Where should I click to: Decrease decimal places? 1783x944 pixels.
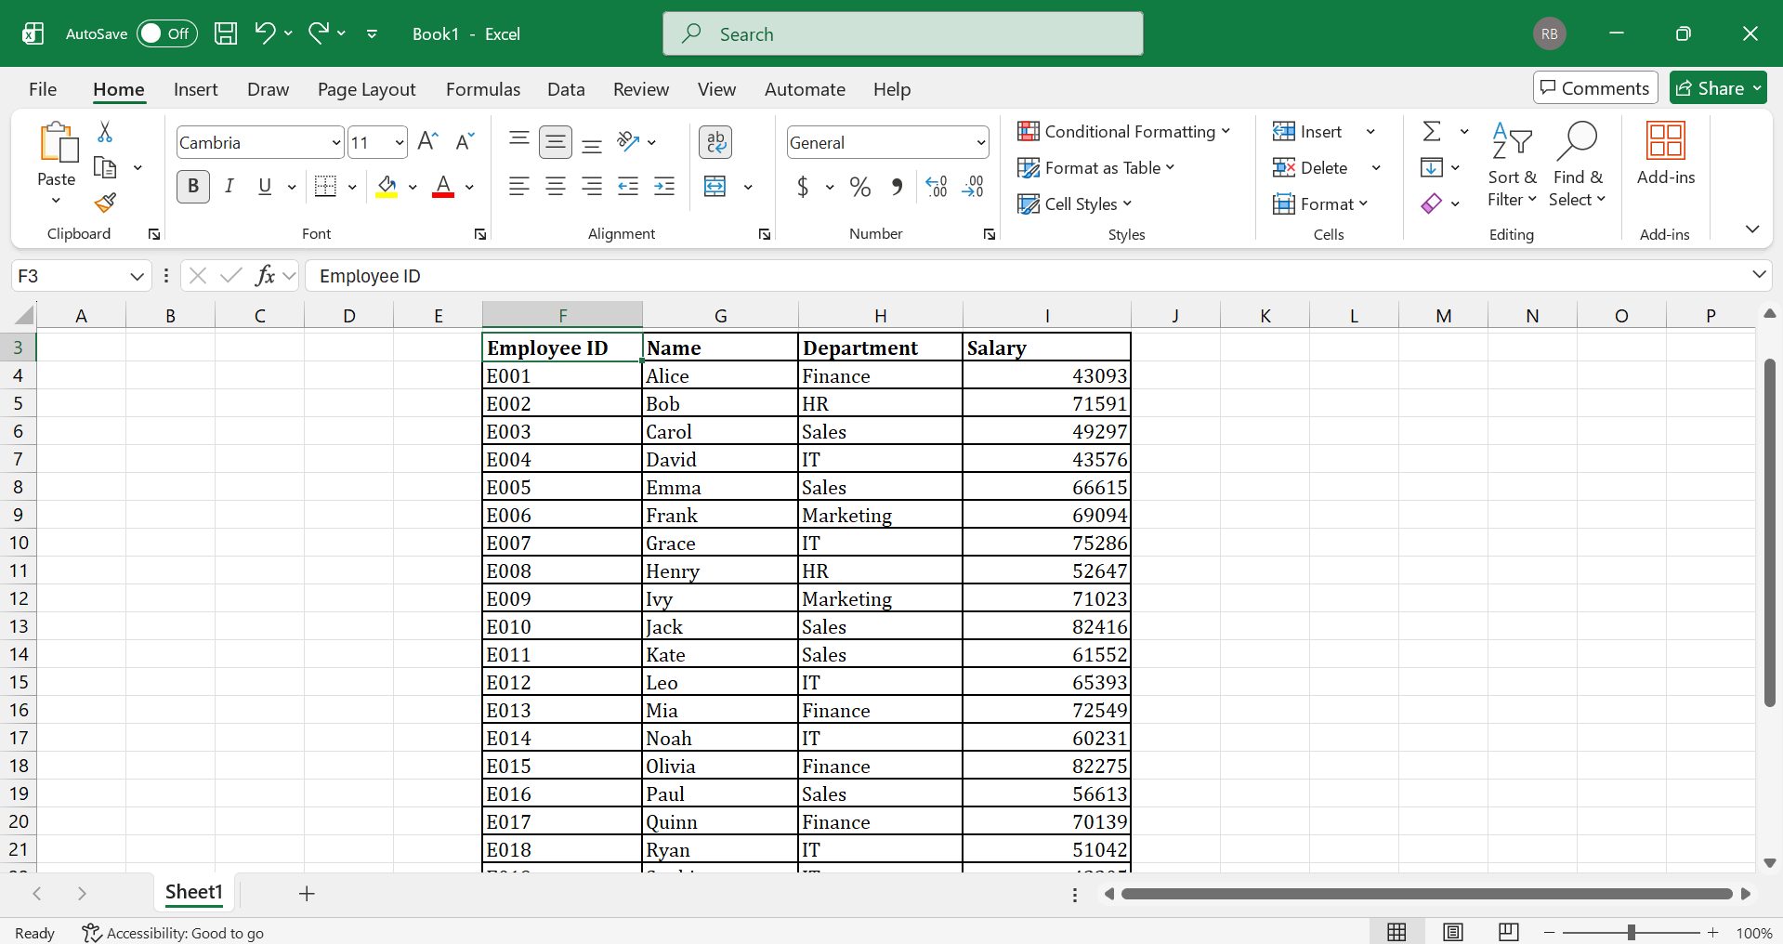pyautogui.click(x=973, y=187)
